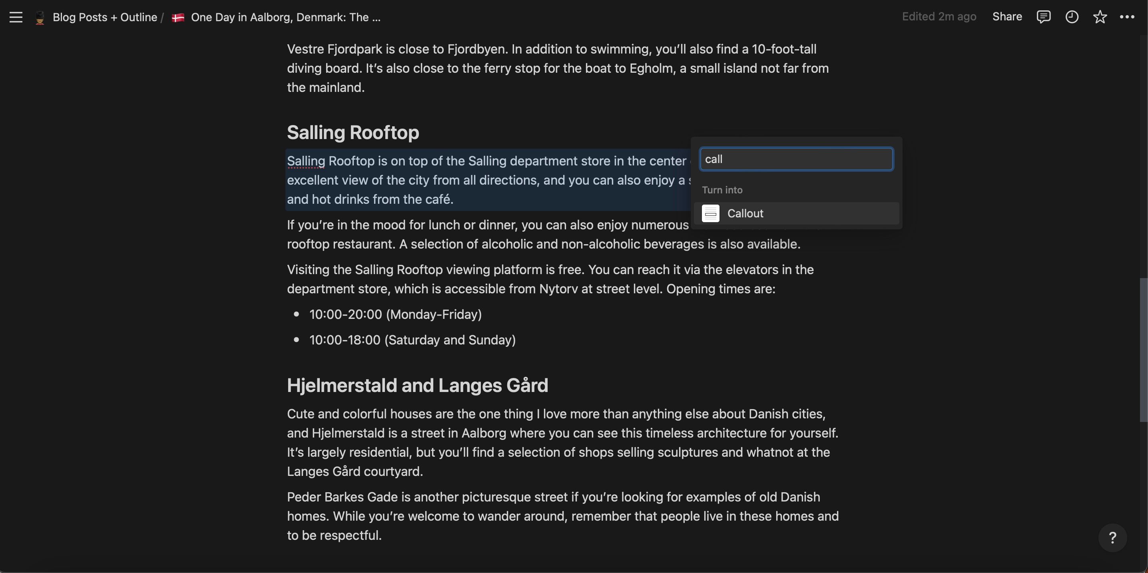Screen dimensions: 1148x573
Task: Click the 'Edited 2m ago' status text
Action: [x=939, y=17]
